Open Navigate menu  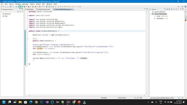point(25,4)
